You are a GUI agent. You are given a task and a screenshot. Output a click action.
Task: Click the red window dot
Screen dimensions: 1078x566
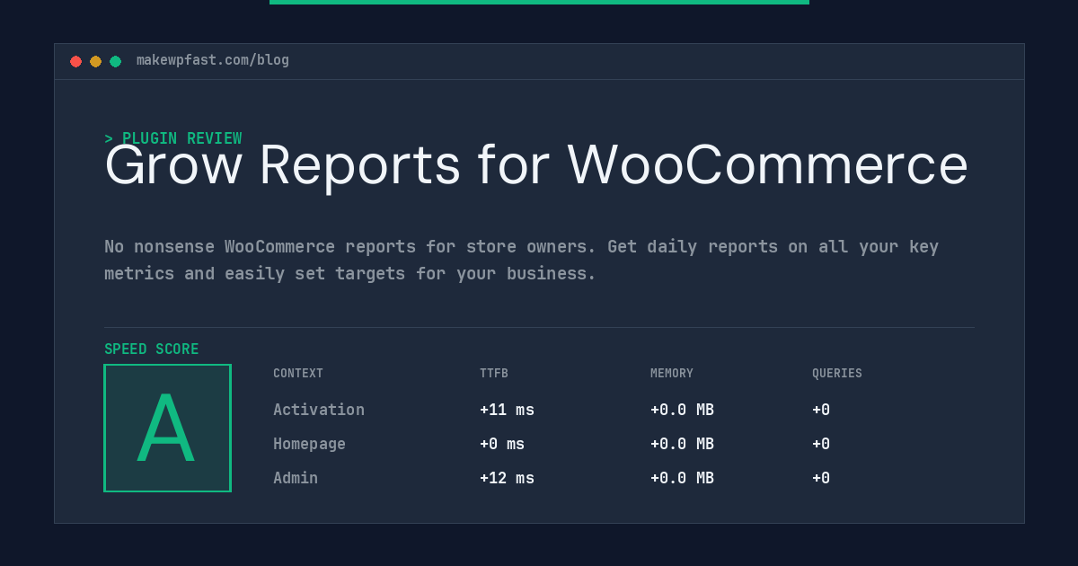tap(75, 61)
